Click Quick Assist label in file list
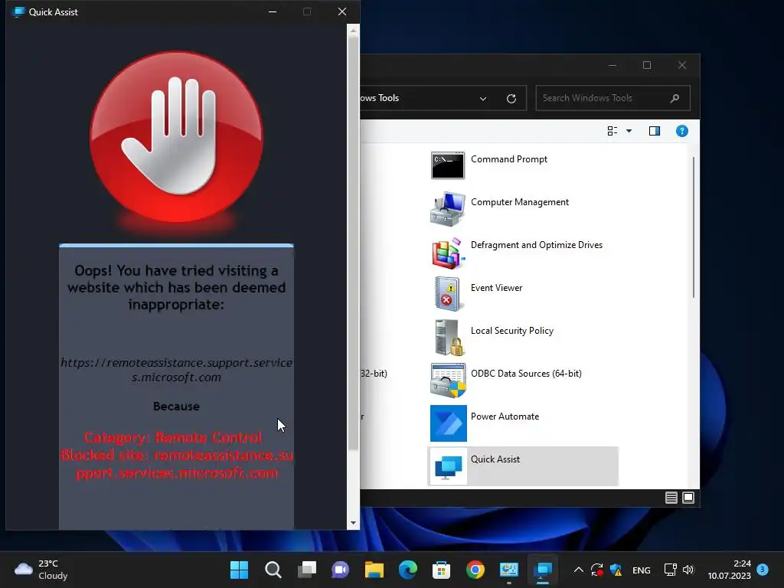This screenshot has width=784, height=588. (495, 459)
